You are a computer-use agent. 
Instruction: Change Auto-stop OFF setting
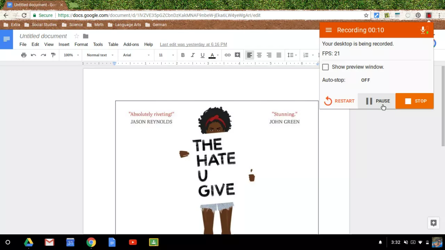[365, 80]
